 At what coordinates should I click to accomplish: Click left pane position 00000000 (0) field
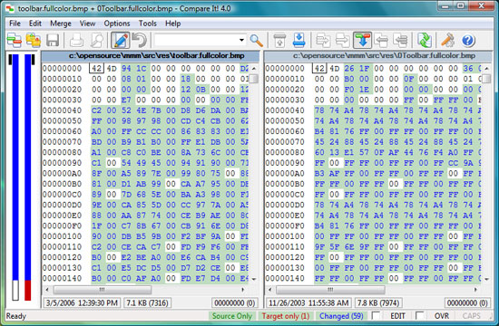[x=235, y=302]
